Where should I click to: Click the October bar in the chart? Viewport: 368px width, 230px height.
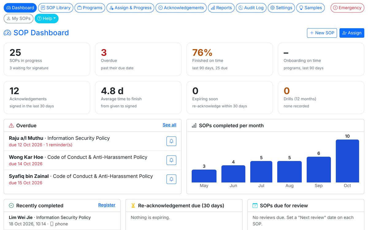[x=347, y=161]
